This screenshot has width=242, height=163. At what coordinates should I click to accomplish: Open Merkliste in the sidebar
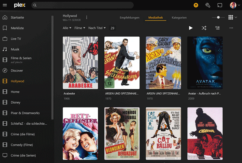click(17, 28)
